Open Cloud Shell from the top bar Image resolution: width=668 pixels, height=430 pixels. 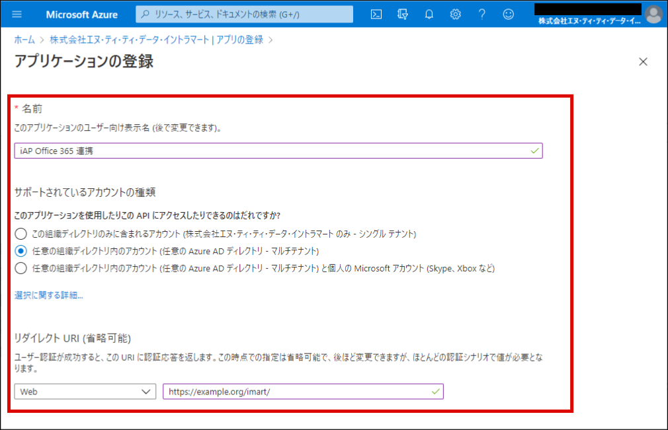(x=376, y=15)
